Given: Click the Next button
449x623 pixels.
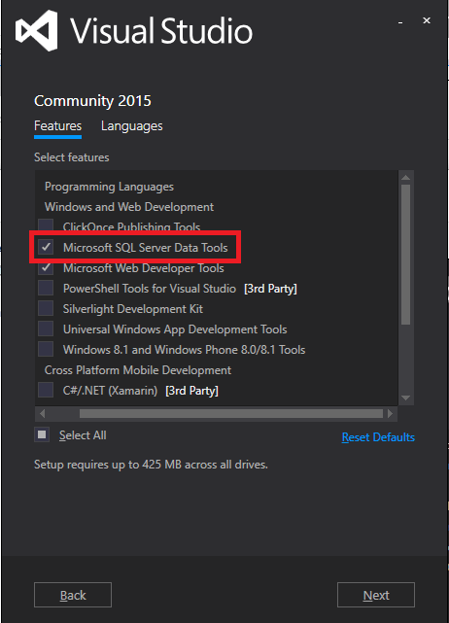Looking at the screenshot, I should [x=376, y=595].
